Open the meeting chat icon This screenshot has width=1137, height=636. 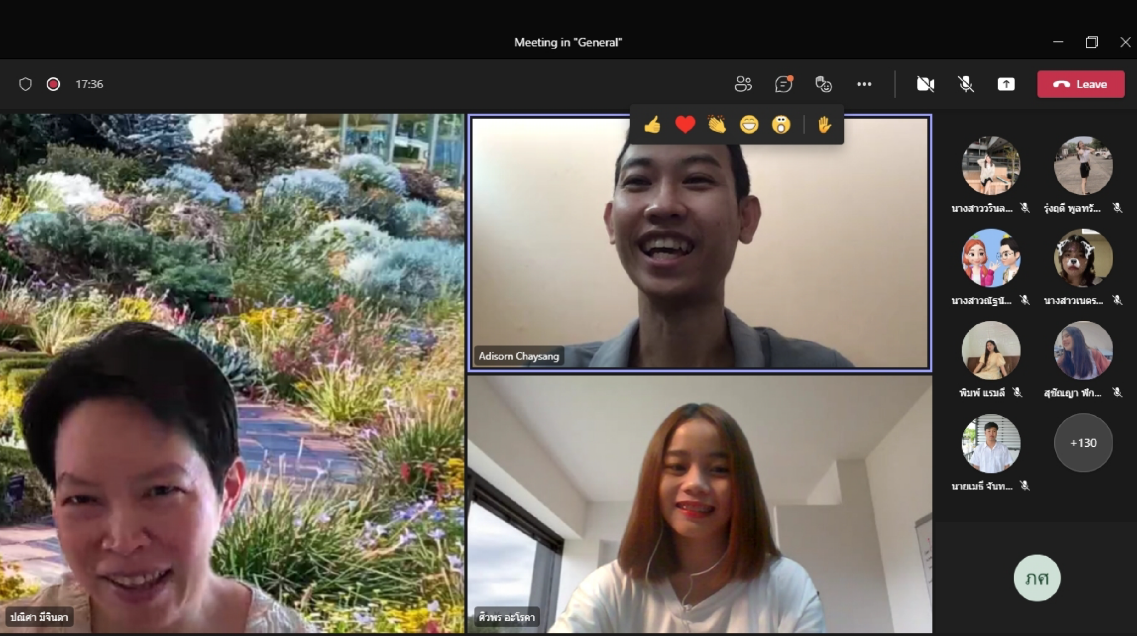point(783,84)
